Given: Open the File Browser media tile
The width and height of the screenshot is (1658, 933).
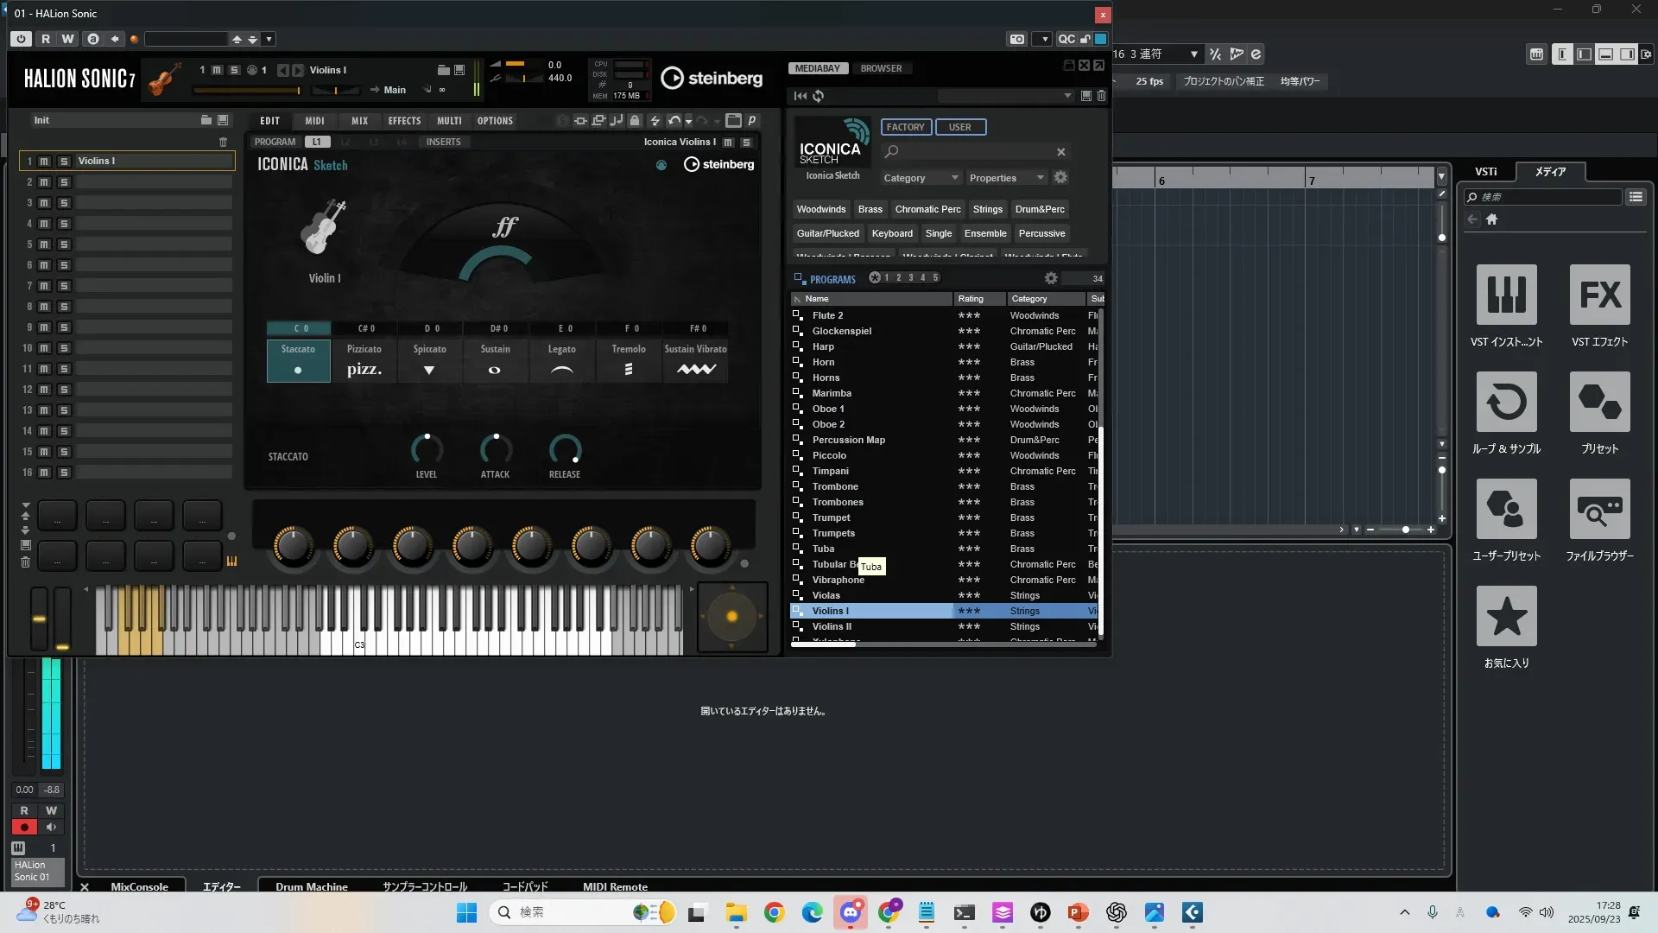Looking at the screenshot, I should click(1599, 510).
